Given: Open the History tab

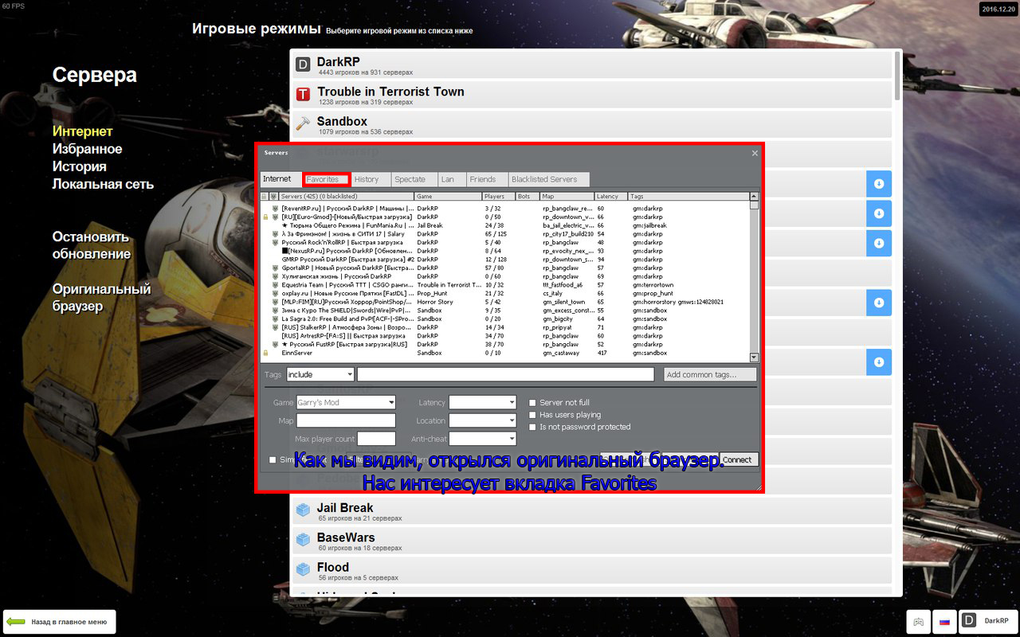Looking at the screenshot, I should (371, 180).
